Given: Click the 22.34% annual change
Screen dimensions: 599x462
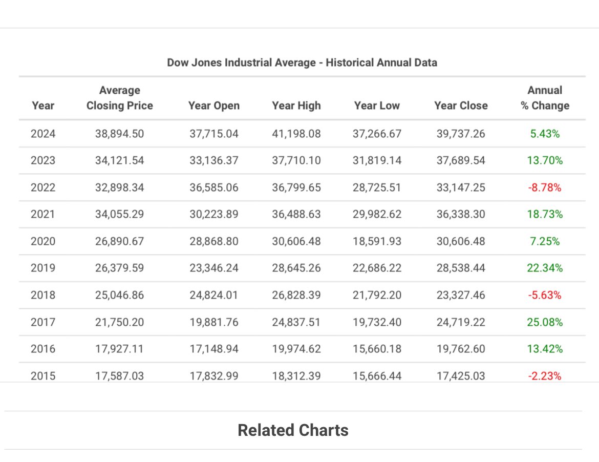Looking at the screenshot, I should pyautogui.click(x=545, y=268).
